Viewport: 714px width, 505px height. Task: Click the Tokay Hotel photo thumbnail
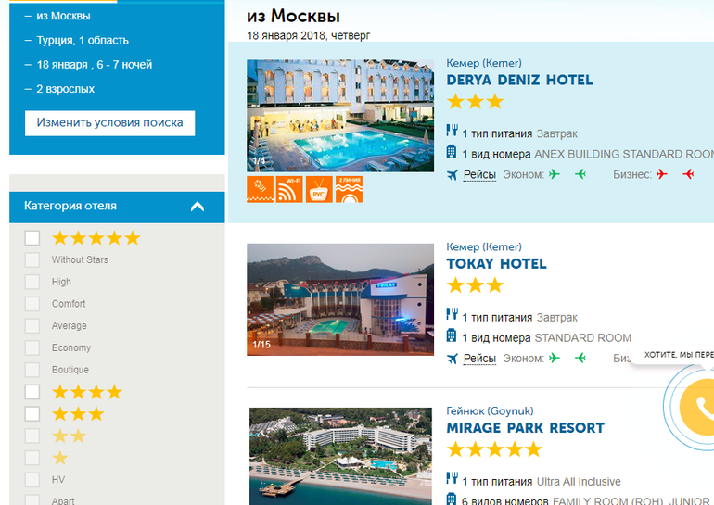click(x=340, y=299)
